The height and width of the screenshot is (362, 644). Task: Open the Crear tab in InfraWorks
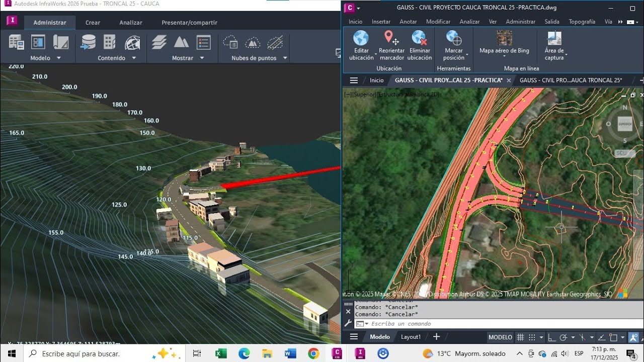[x=93, y=23]
